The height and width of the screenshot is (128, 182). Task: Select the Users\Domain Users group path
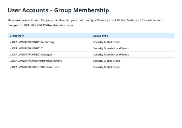34,67
